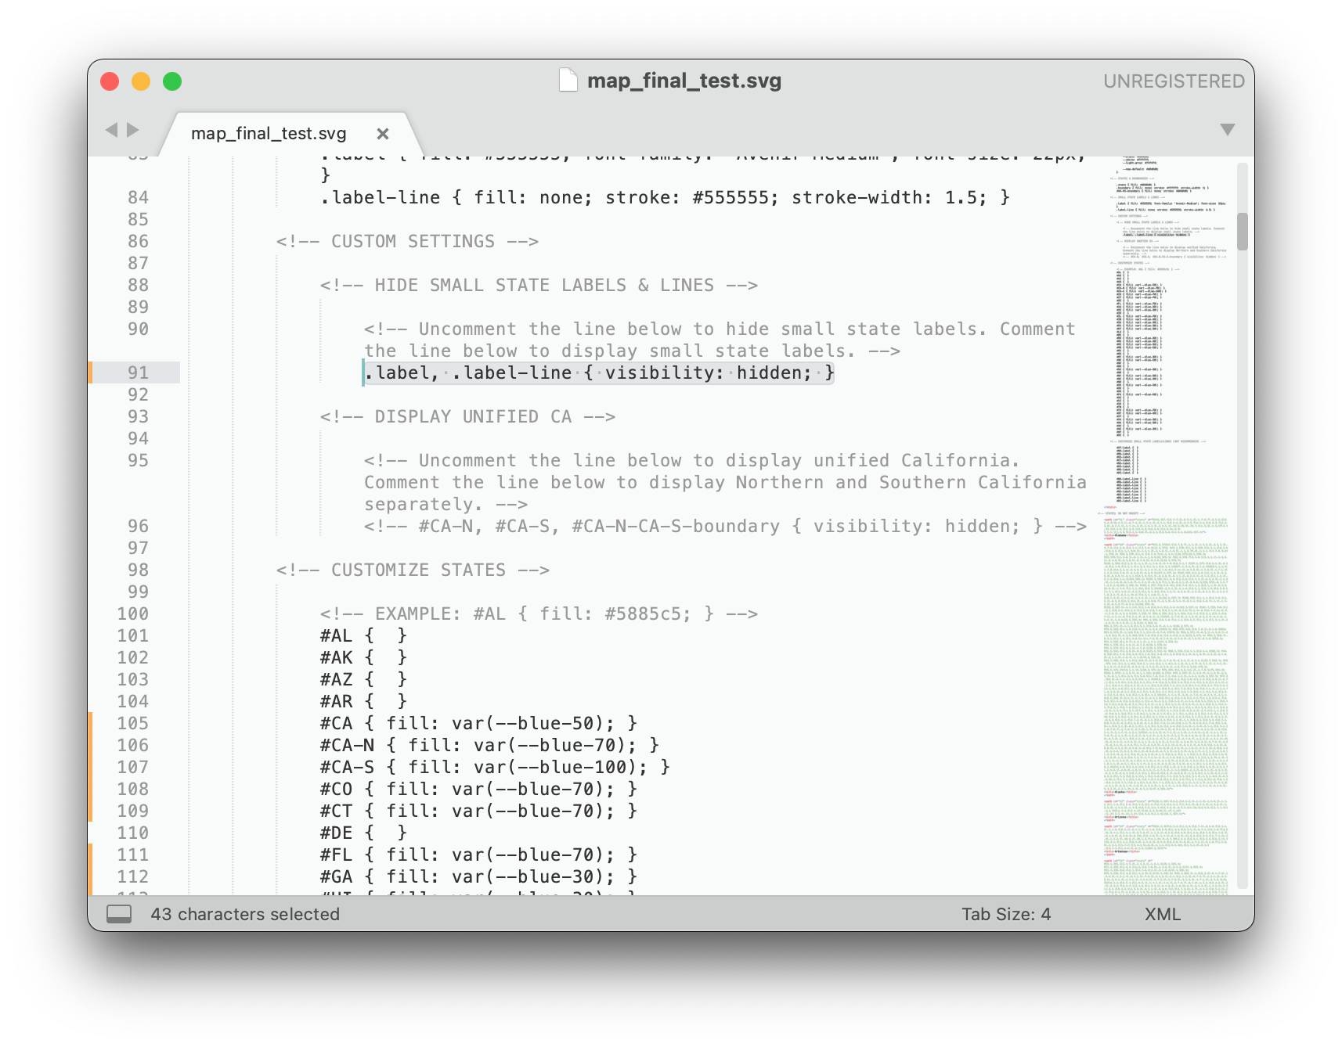Viewport: 1342px width, 1047px height.
Task: Toggle the side bar panel icon
Action: coord(119,914)
